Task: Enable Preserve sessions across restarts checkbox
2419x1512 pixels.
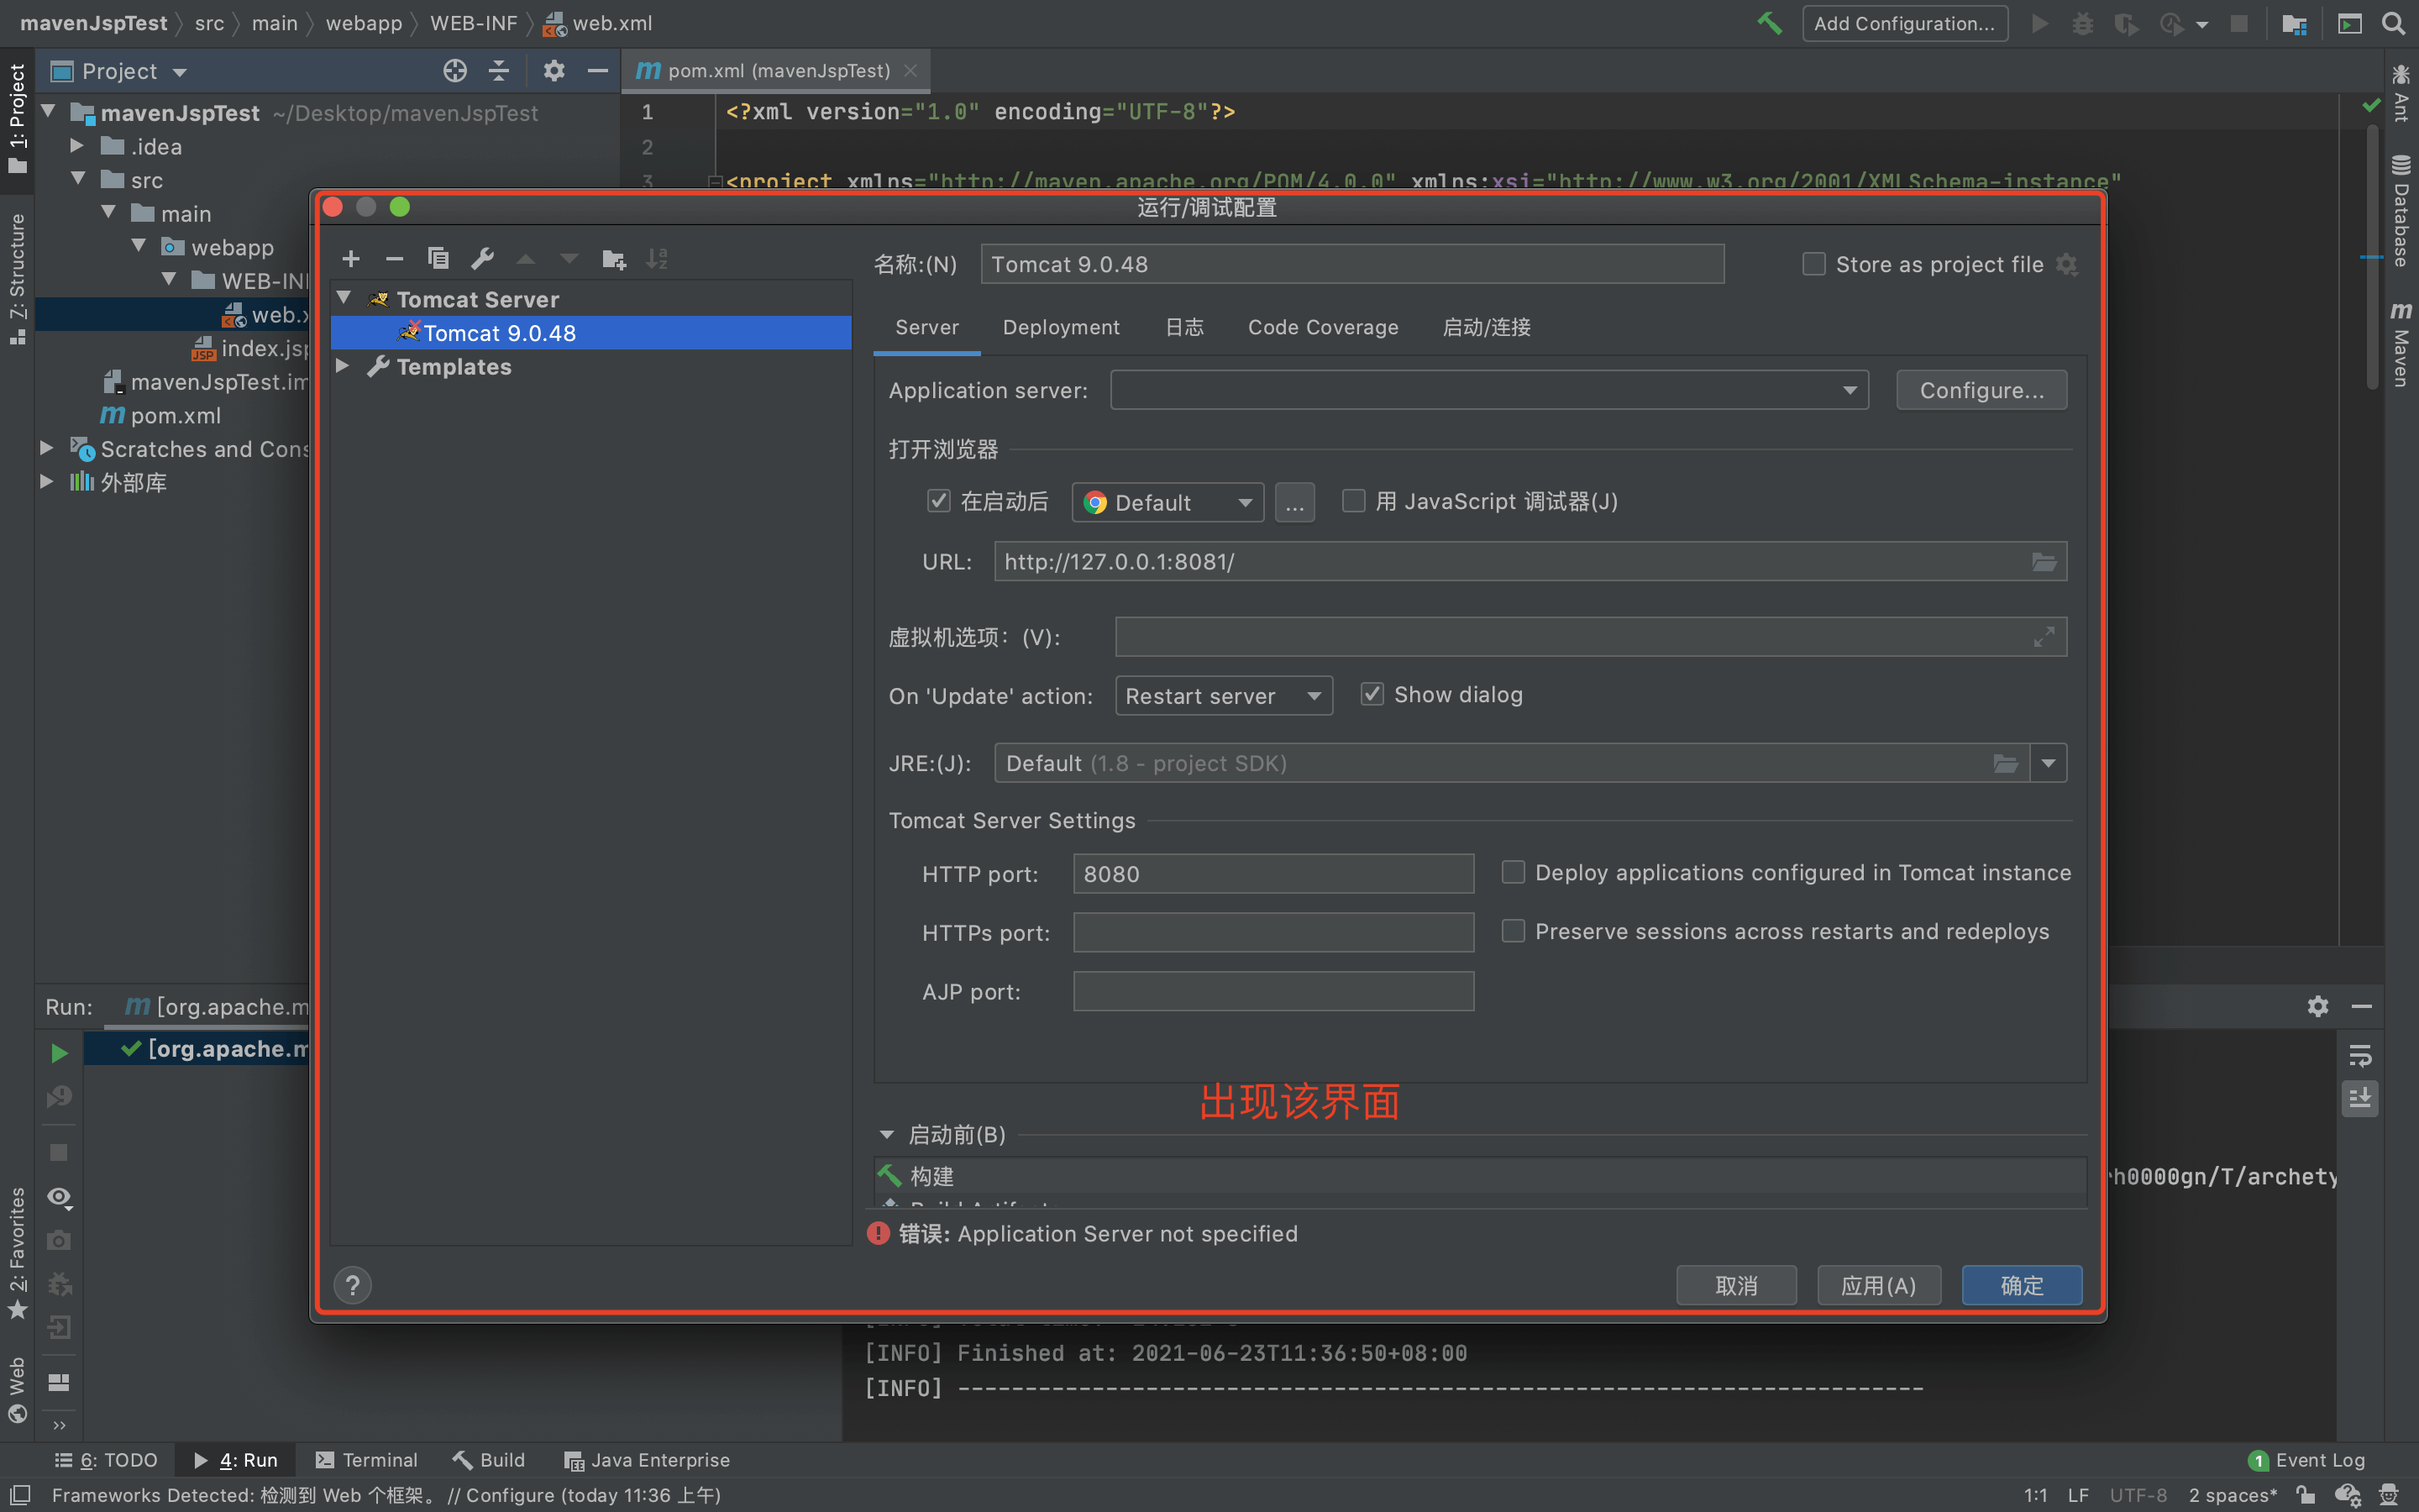Action: tap(1514, 931)
